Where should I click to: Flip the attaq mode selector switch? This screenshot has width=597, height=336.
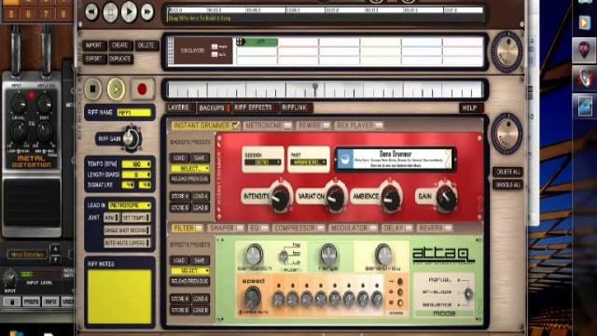tap(468, 293)
